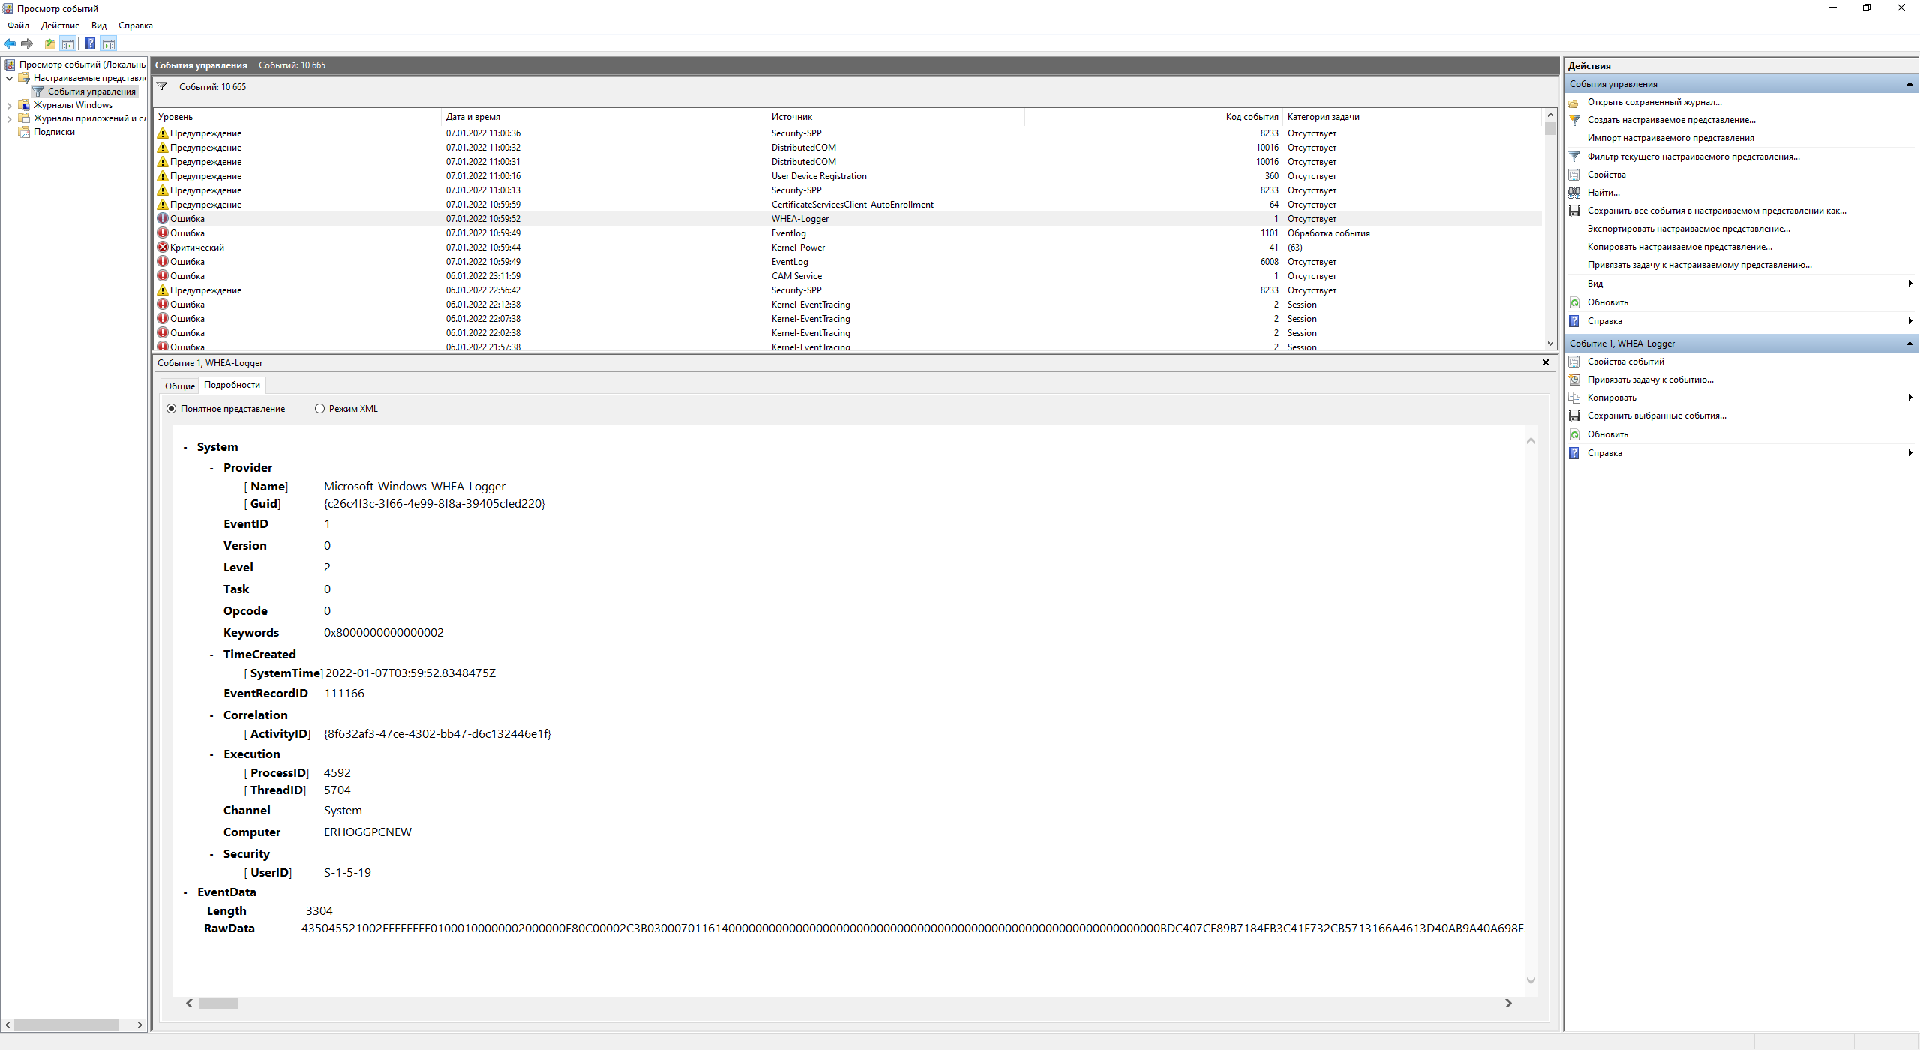Select the Понятное представление radio button
Image resolution: width=1920 pixels, height=1050 pixels.
172,409
